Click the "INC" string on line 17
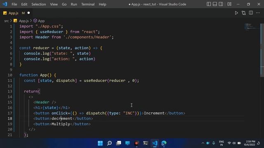The image size is (264, 148). [x=129, y=113]
